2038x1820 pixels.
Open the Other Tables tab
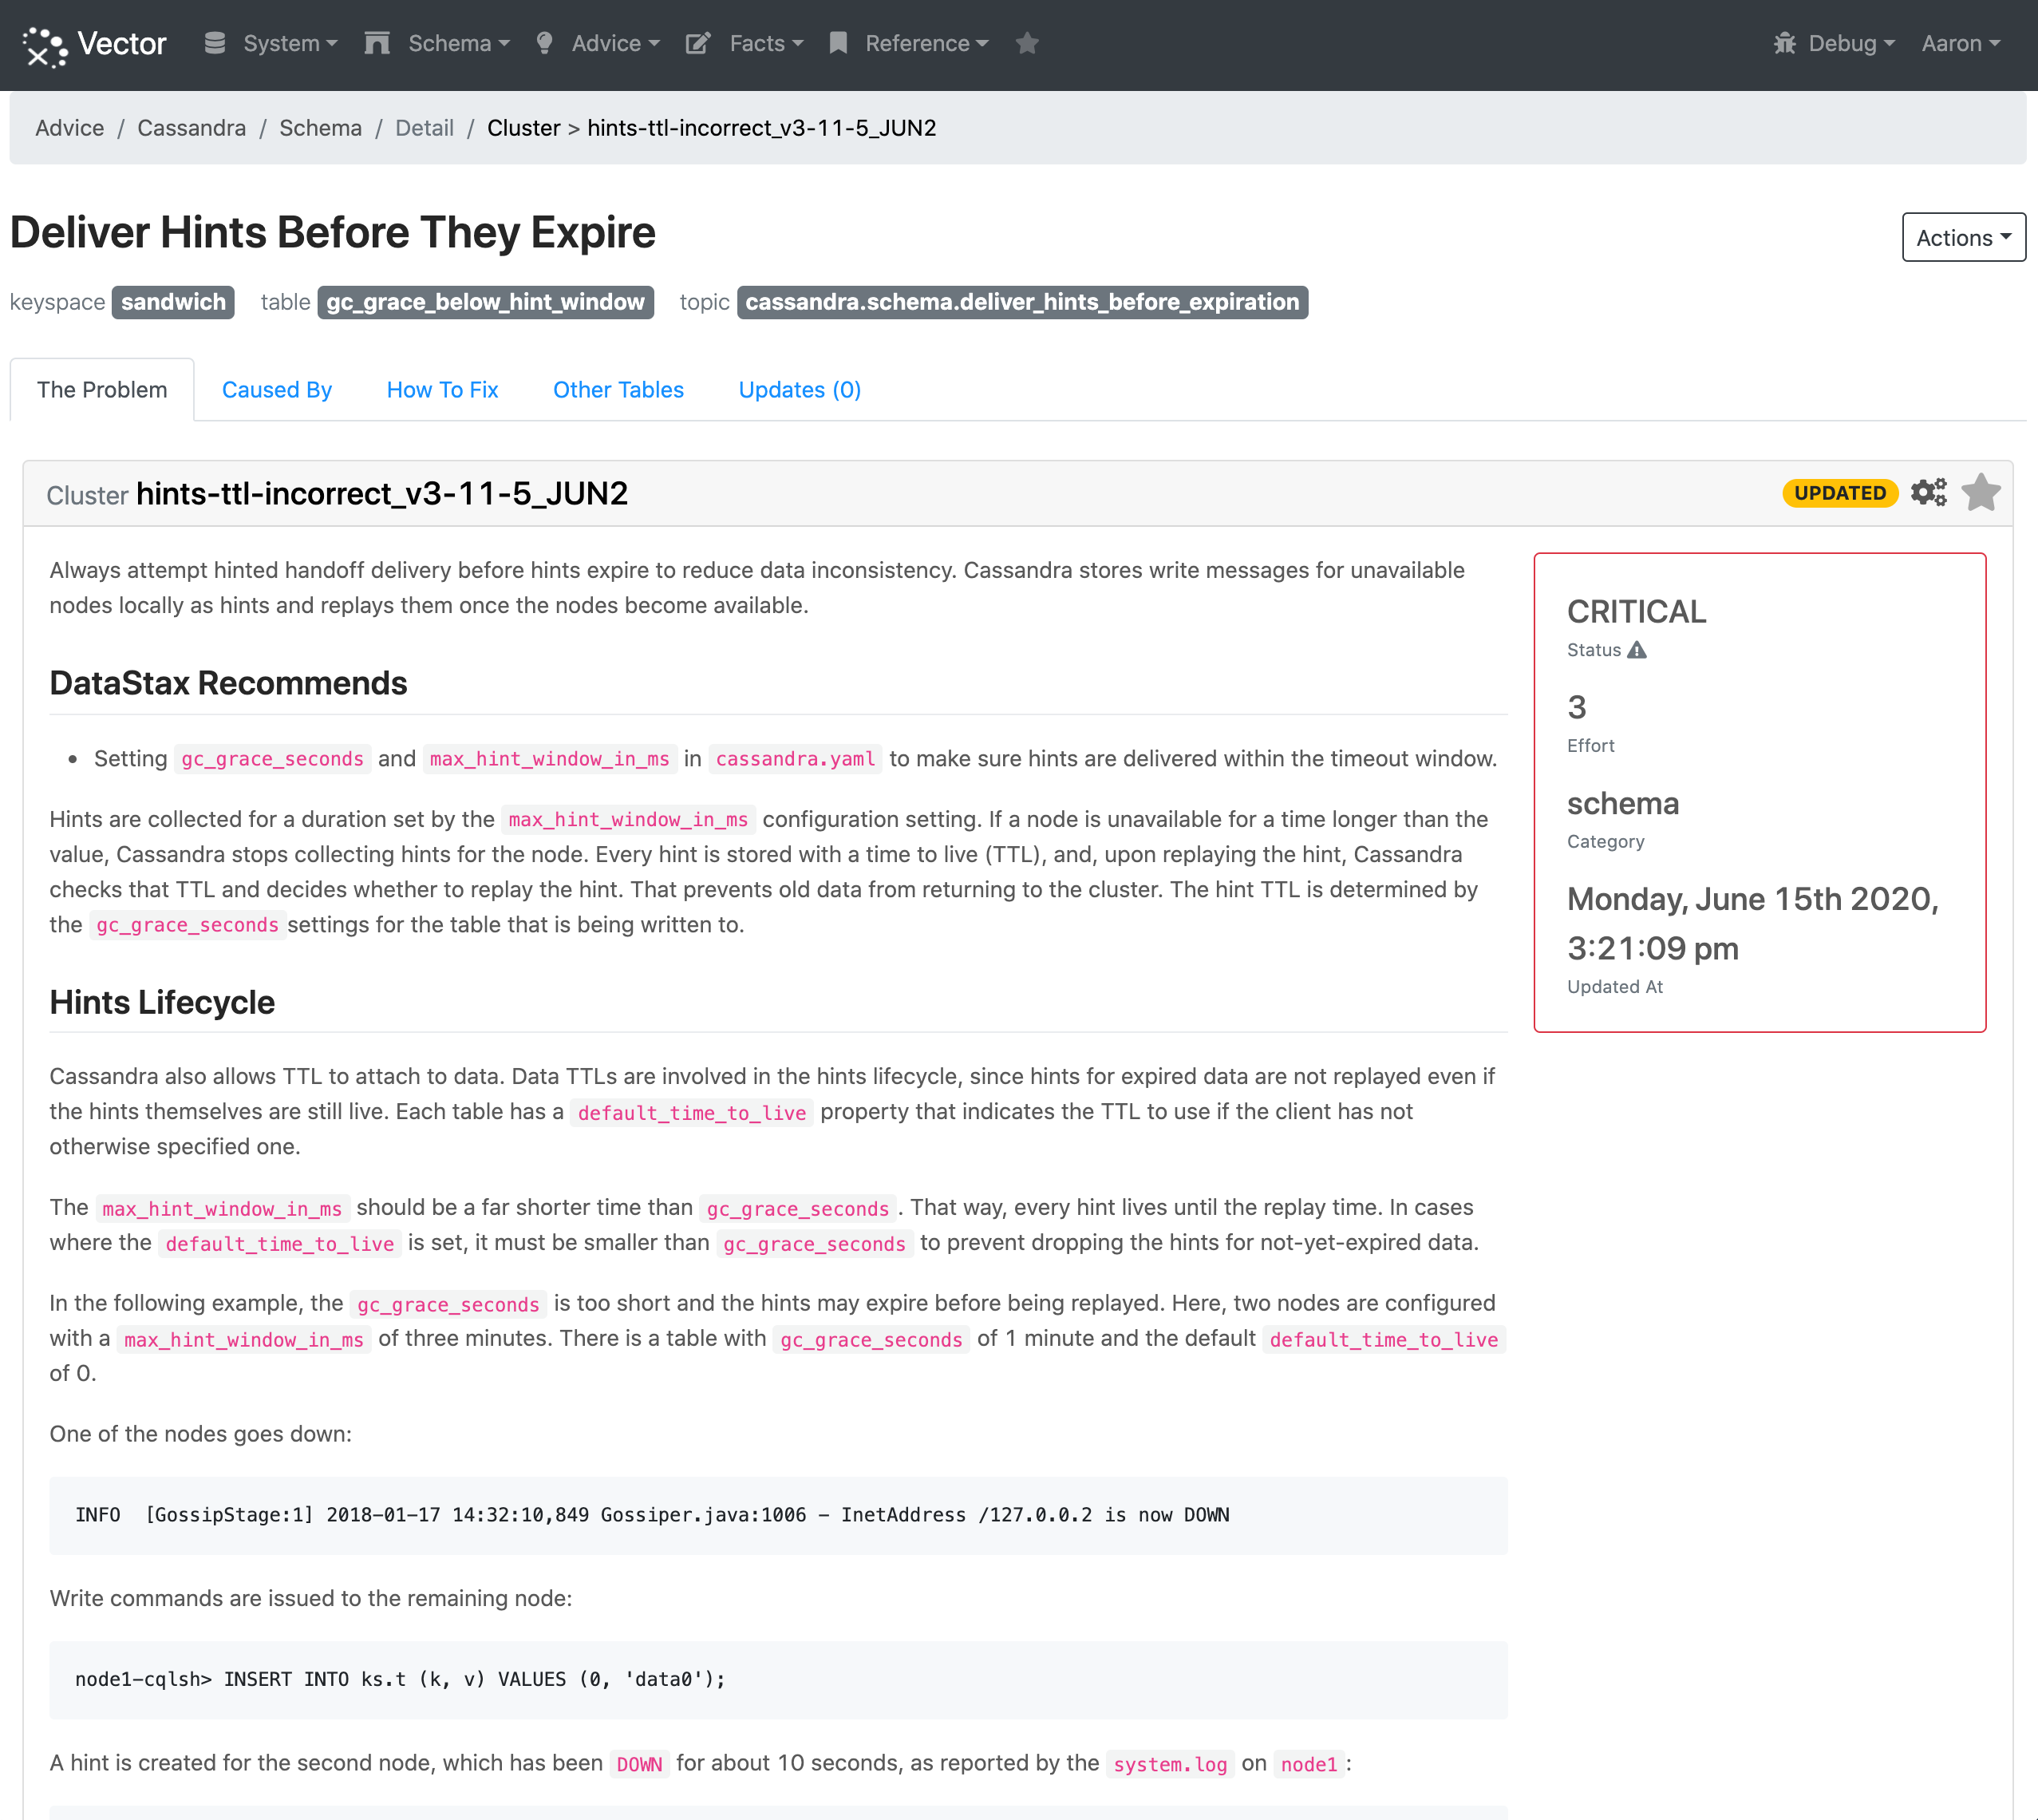click(x=618, y=390)
